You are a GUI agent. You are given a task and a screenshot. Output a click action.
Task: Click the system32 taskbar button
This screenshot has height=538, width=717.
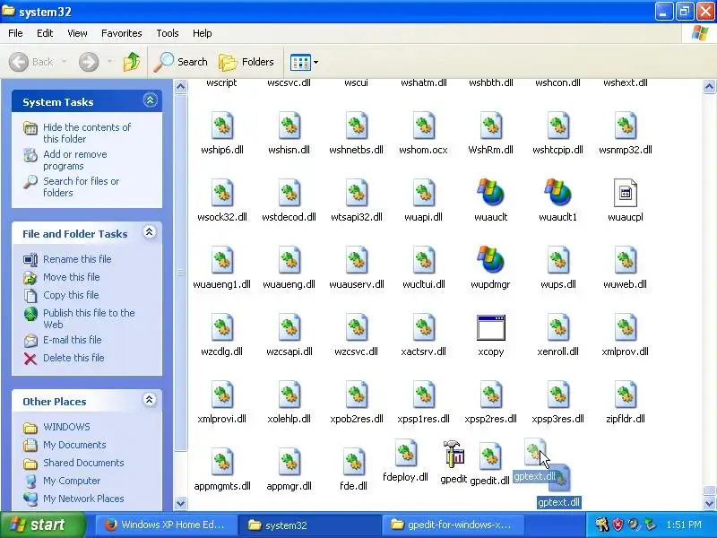click(311, 525)
